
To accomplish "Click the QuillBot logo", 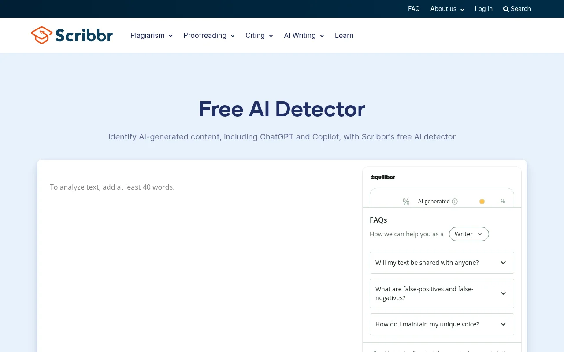I will point(382,177).
